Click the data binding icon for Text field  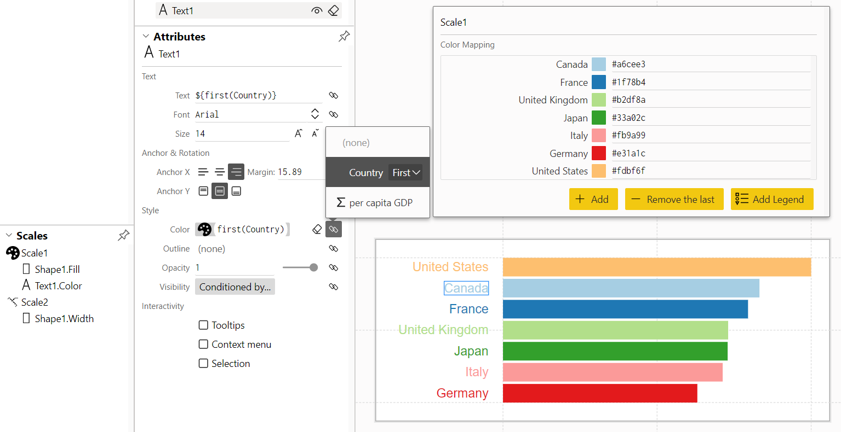pyautogui.click(x=334, y=95)
